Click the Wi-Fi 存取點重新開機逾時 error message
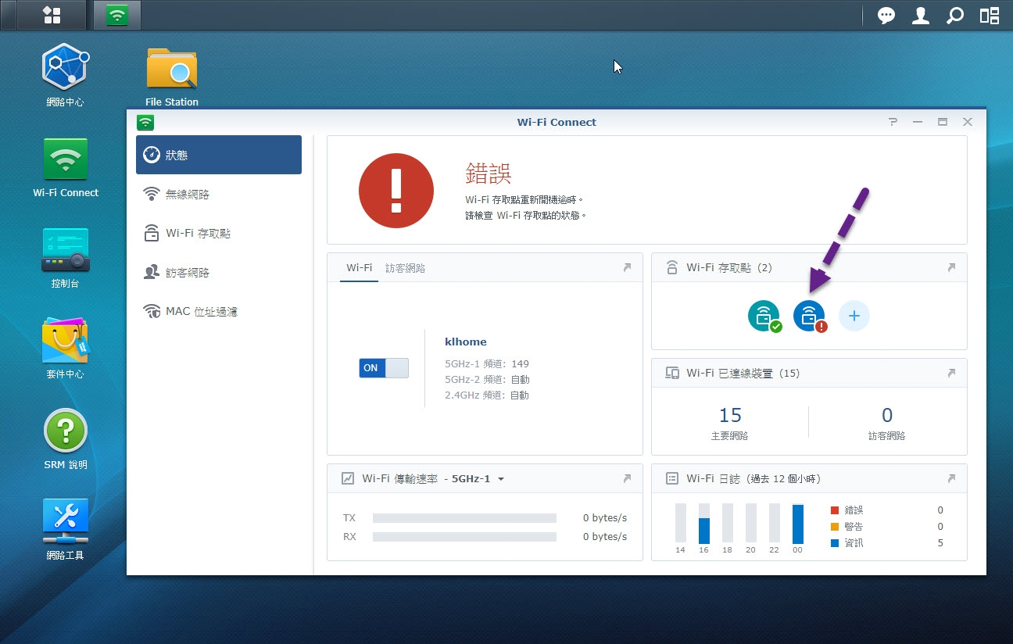Screen dimensions: 1013x644 524,200
